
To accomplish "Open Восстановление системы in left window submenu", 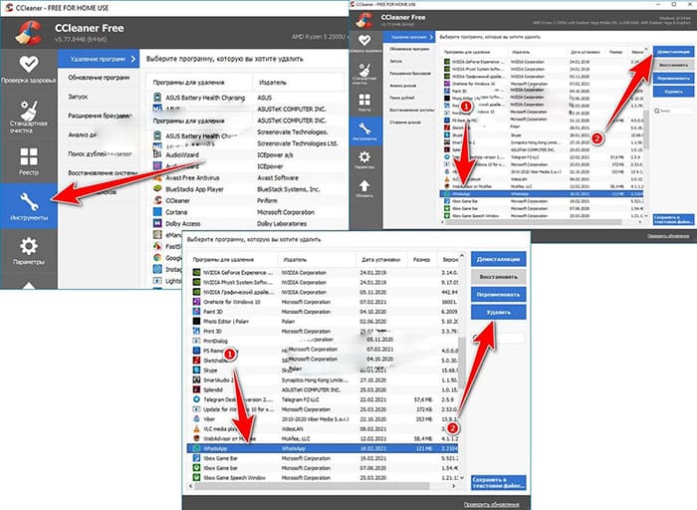I will (103, 173).
